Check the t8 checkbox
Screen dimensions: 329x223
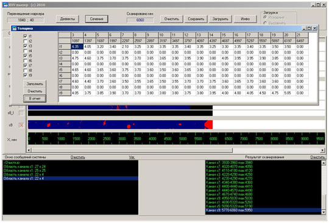25,70
